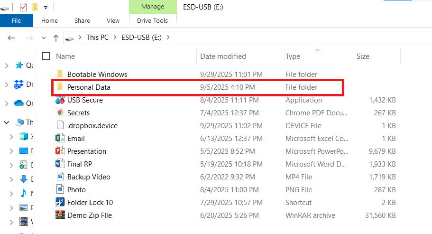This screenshot has height=234, width=432.
Task: Click the Properties checkmark icon in title bar
Action: pos(23,7)
